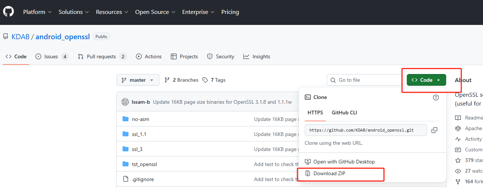This screenshot has height=188, width=483.
Task: Expand the Platform navigation menu
Action: [37, 12]
